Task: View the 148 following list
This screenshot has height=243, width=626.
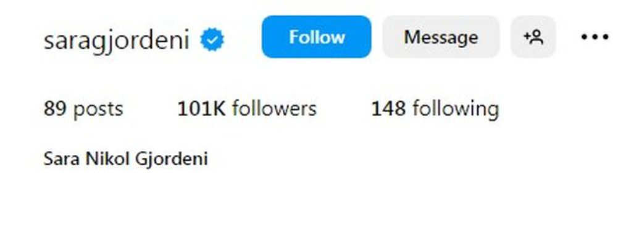Action: pos(435,109)
